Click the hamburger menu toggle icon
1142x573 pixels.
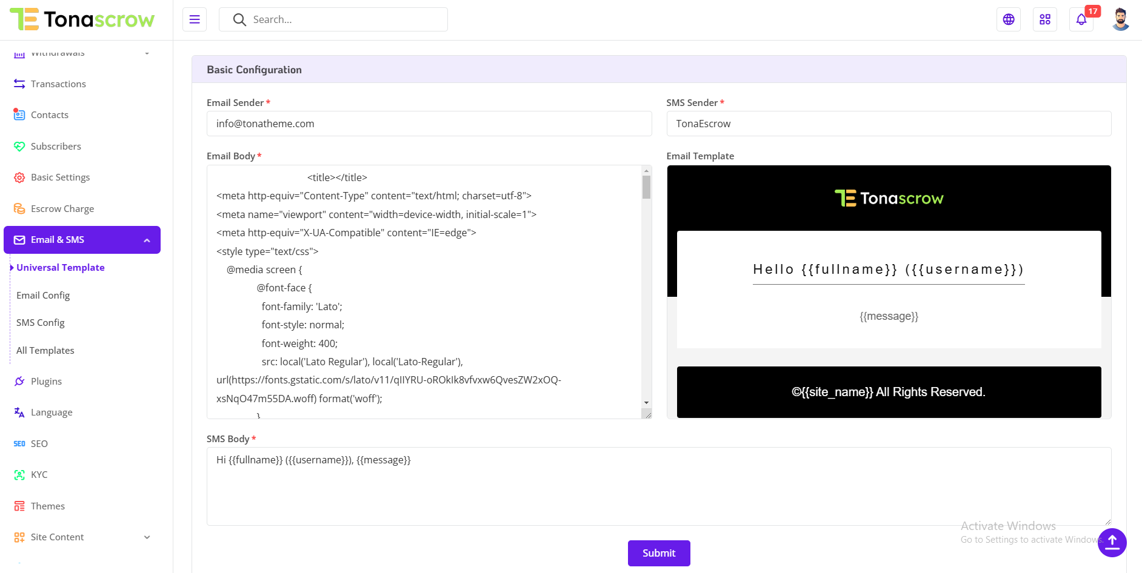[x=195, y=19]
